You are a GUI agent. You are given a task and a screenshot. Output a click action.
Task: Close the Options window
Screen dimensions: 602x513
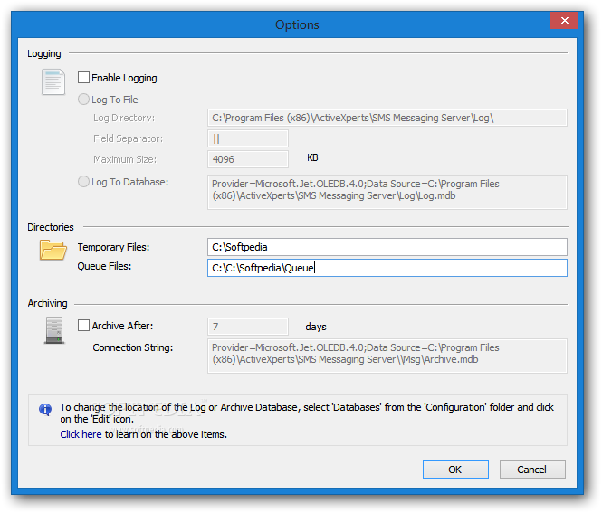[x=564, y=20]
